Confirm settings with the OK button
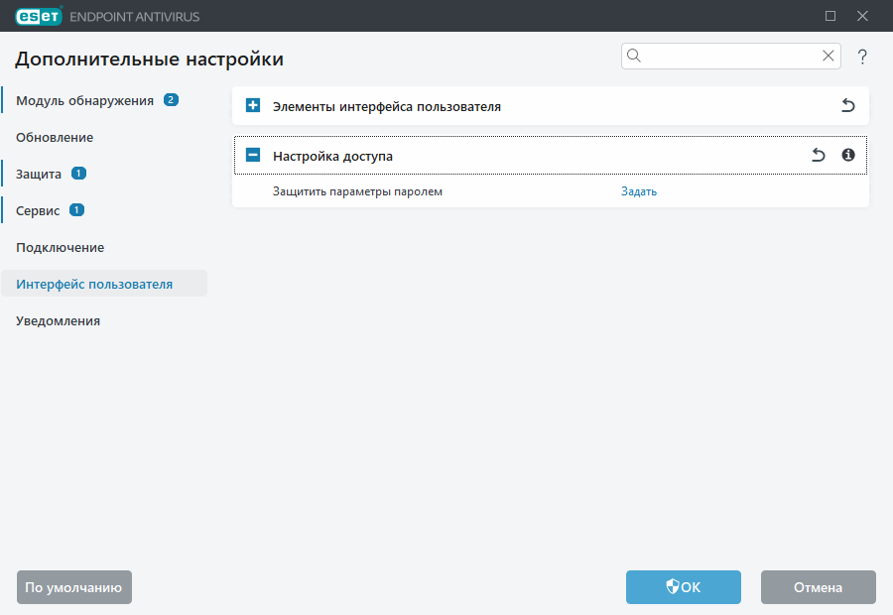This screenshot has height=615, width=893. click(x=683, y=587)
